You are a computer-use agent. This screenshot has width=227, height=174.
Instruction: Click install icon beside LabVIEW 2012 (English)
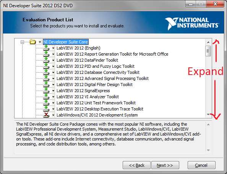pos(46,48)
